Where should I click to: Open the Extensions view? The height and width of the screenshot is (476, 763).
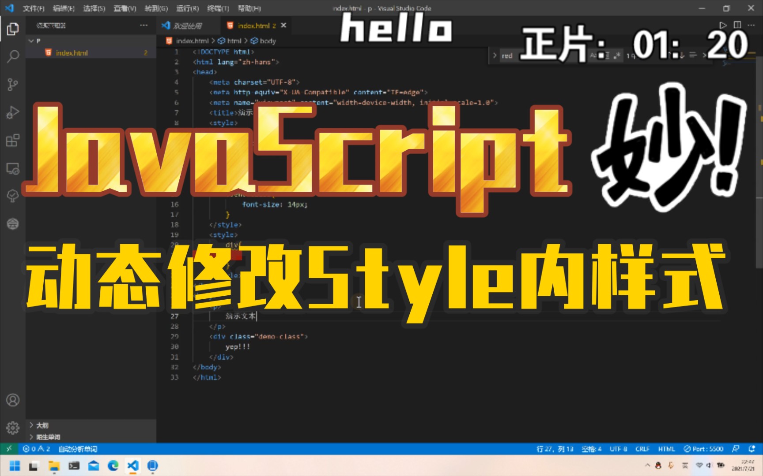[13, 141]
